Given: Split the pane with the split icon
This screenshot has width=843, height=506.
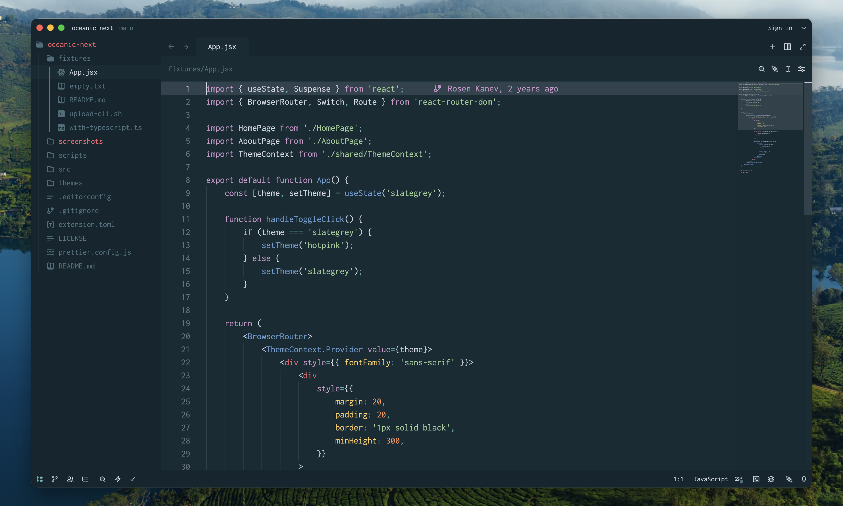Looking at the screenshot, I should click(787, 47).
